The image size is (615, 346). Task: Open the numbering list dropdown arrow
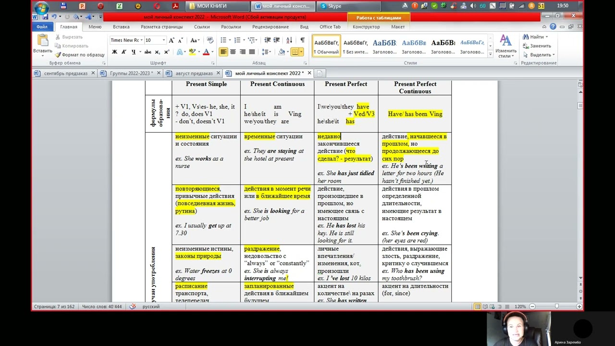[x=244, y=40]
